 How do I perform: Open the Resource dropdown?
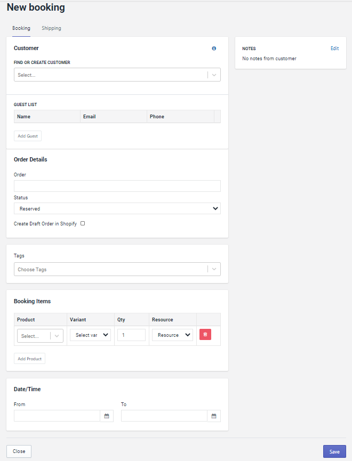[x=172, y=335]
